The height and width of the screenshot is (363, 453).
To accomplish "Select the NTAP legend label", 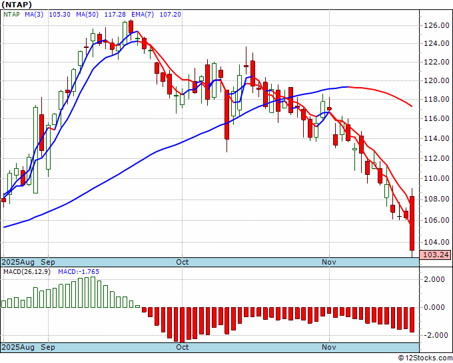I will pos(11,14).
